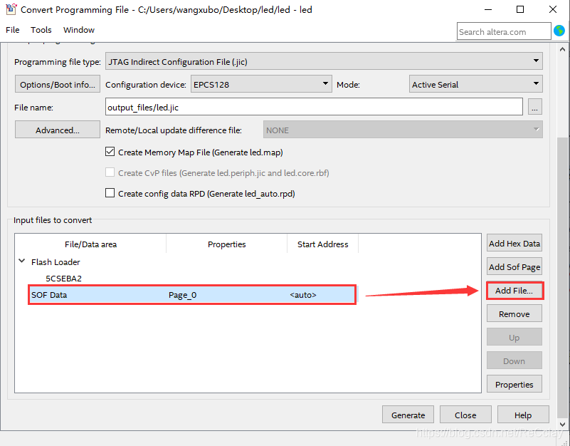Screen dimensions: 570x446
Task: Open the Tools menu
Action: tap(41, 30)
